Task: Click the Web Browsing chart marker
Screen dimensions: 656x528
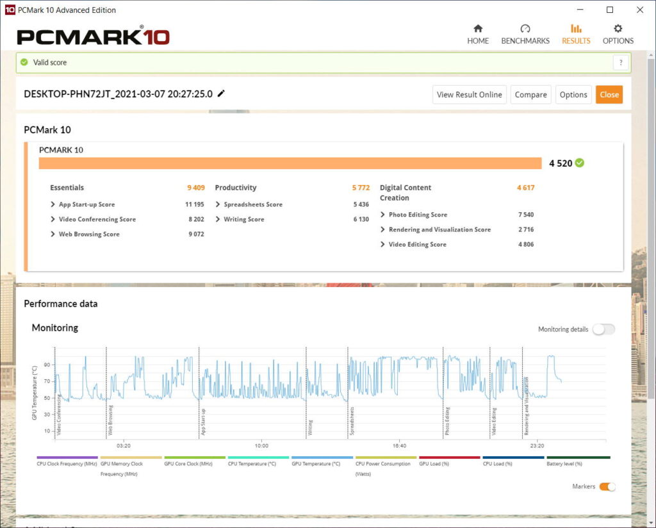Action: click(x=110, y=420)
